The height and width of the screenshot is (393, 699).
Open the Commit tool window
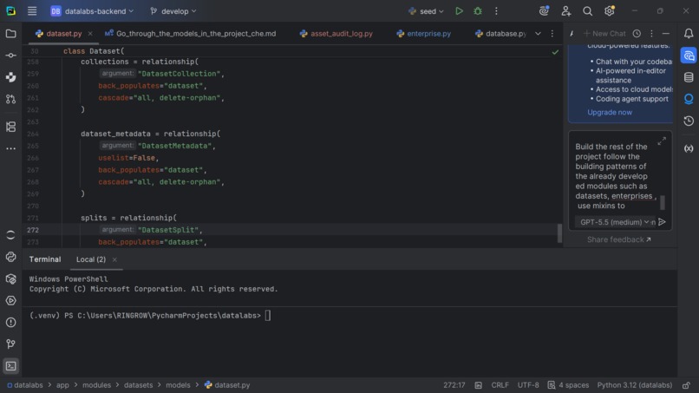tap(10, 56)
